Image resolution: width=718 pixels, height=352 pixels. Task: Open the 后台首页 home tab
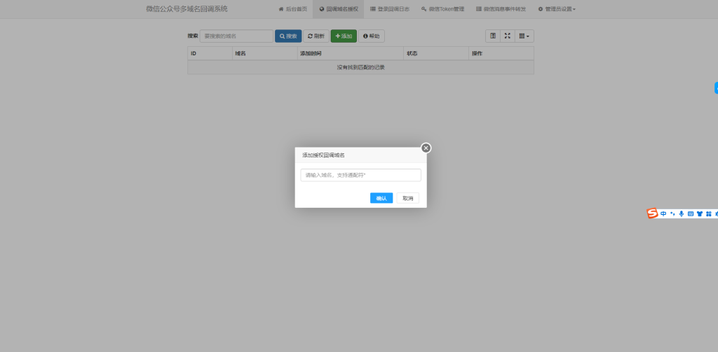click(x=293, y=9)
